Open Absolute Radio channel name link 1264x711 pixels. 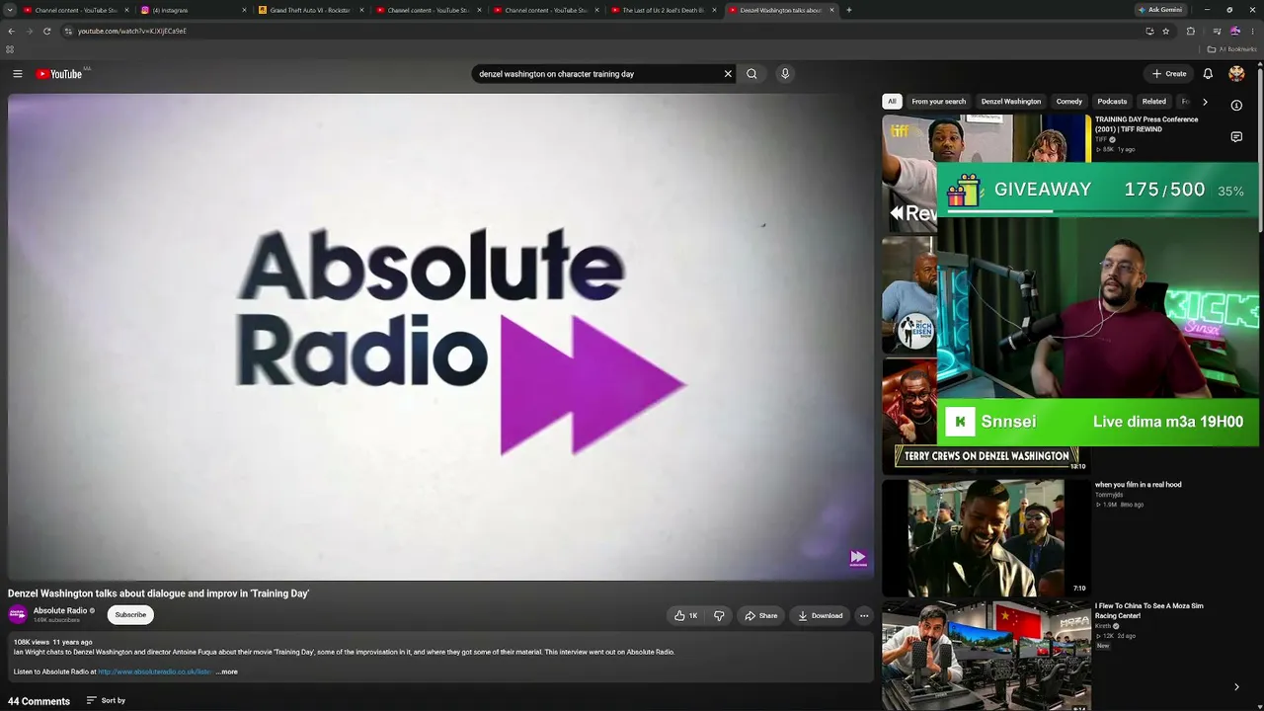pyautogui.click(x=60, y=610)
